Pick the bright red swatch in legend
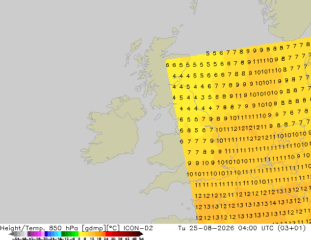The width and height of the screenshot is (311, 240). [107, 234]
